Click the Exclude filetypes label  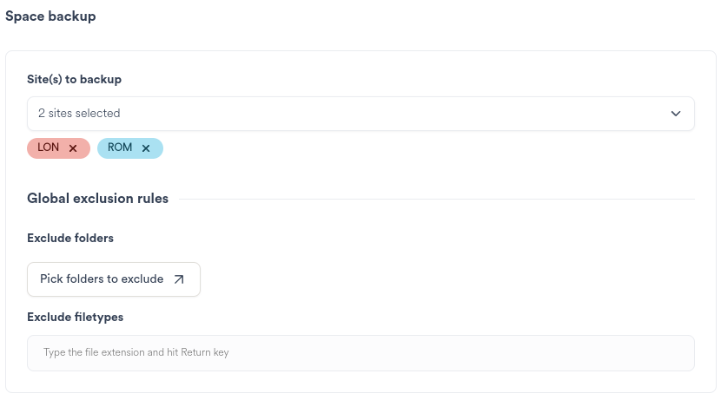click(x=75, y=318)
